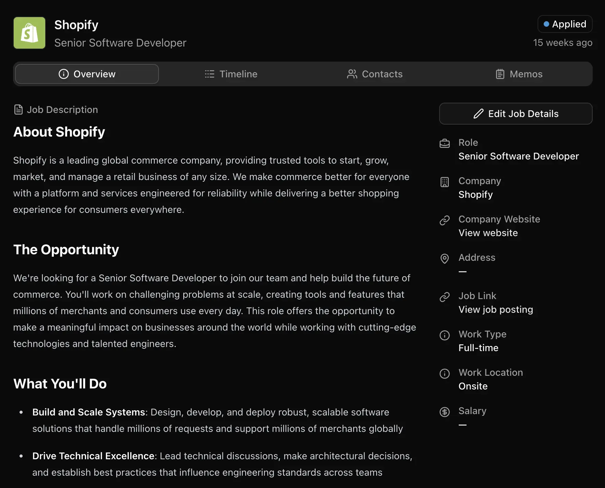
Task: Click the Job Description document icon
Action: coord(18,110)
